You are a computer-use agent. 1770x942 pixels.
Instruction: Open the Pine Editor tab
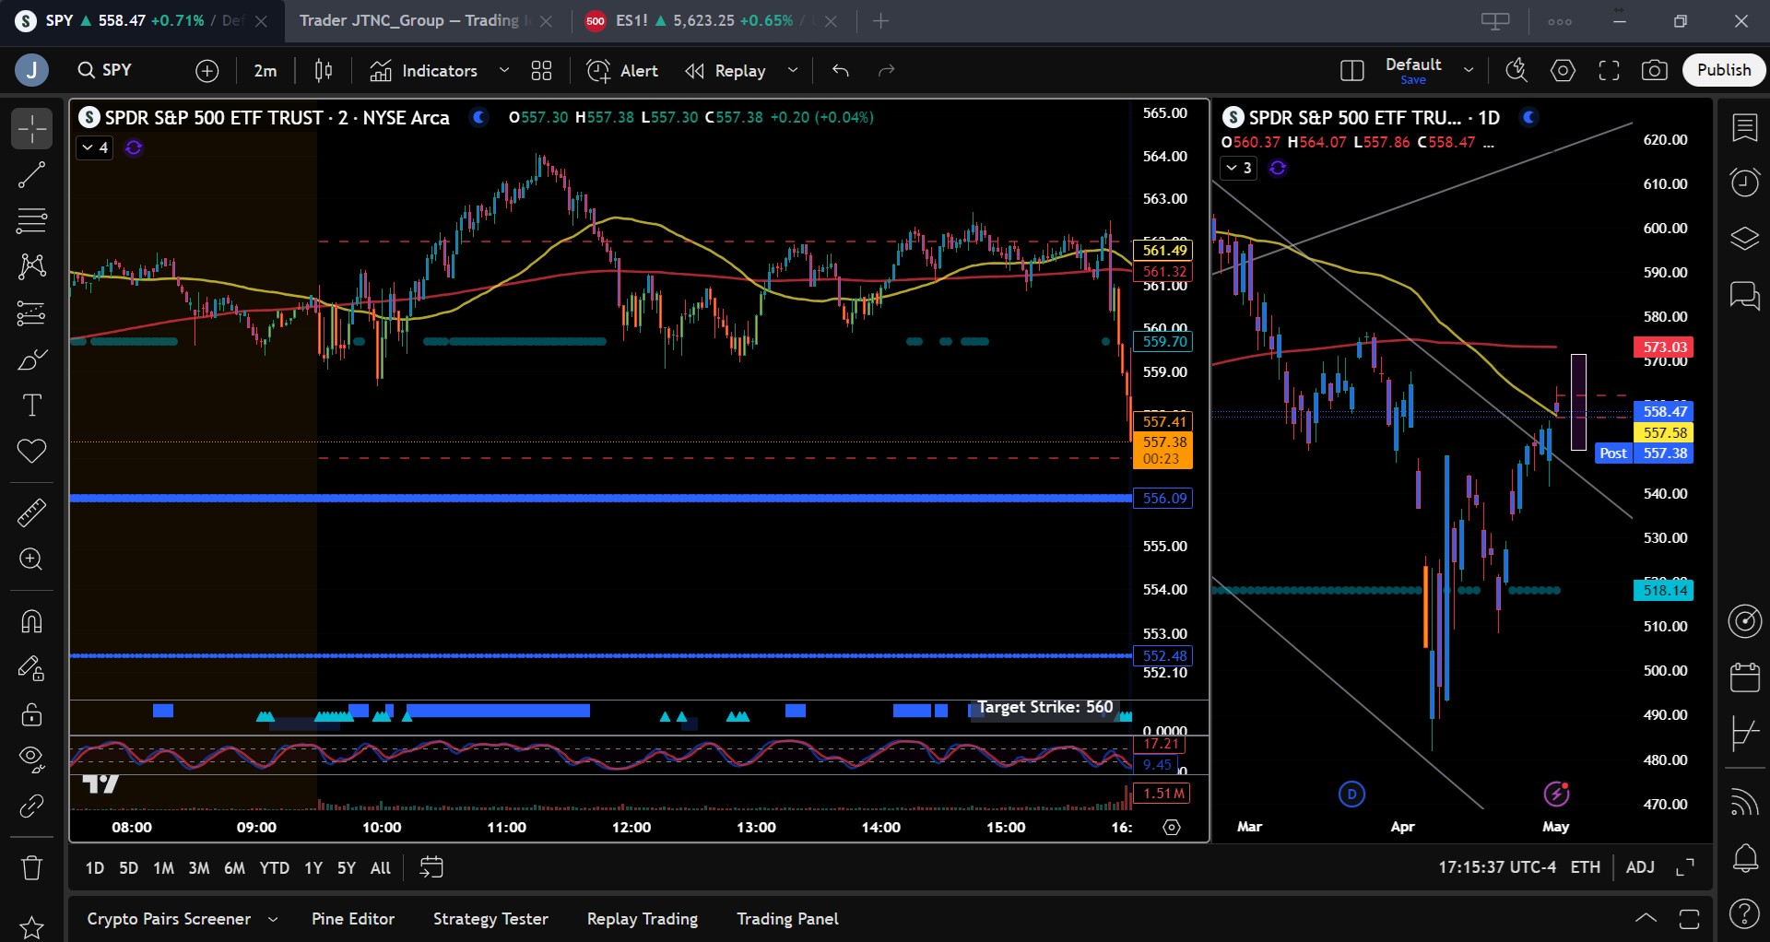(x=352, y=919)
